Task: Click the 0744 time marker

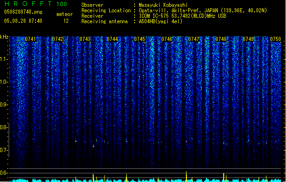Action: click(x=112, y=39)
